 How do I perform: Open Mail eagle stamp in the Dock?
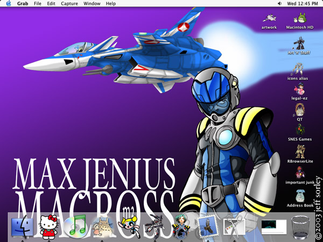tap(208, 226)
